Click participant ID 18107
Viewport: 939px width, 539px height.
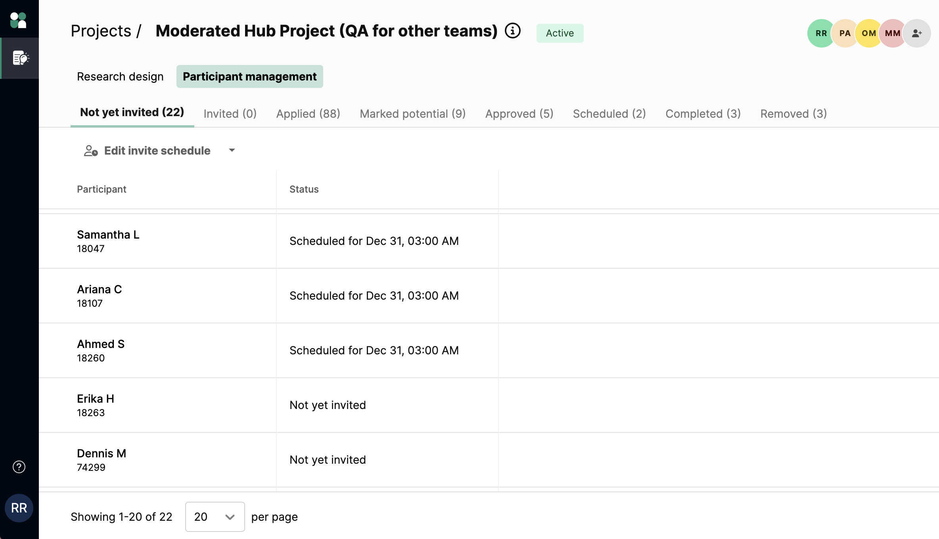90,303
